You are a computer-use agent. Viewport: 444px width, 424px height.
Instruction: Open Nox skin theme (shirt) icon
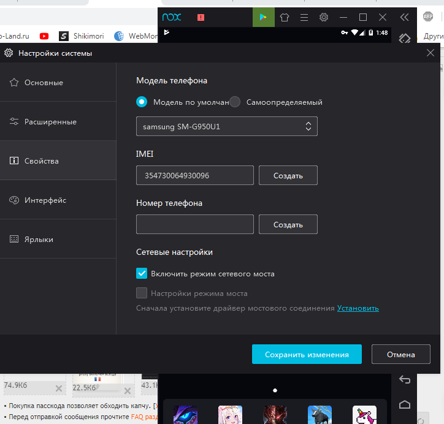point(285,18)
